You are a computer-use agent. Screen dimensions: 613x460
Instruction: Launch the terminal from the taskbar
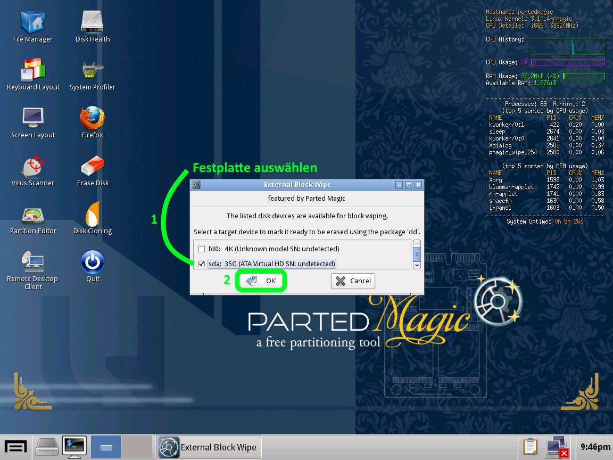tap(74, 447)
